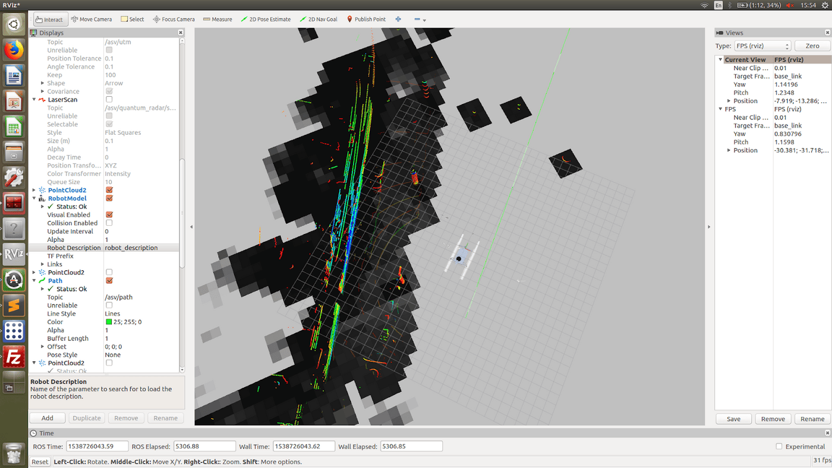The height and width of the screenshot is (468, 832).
Task: Click the Yaw value 1.14196
Action: pyautogui.click(x=785, y=84)
